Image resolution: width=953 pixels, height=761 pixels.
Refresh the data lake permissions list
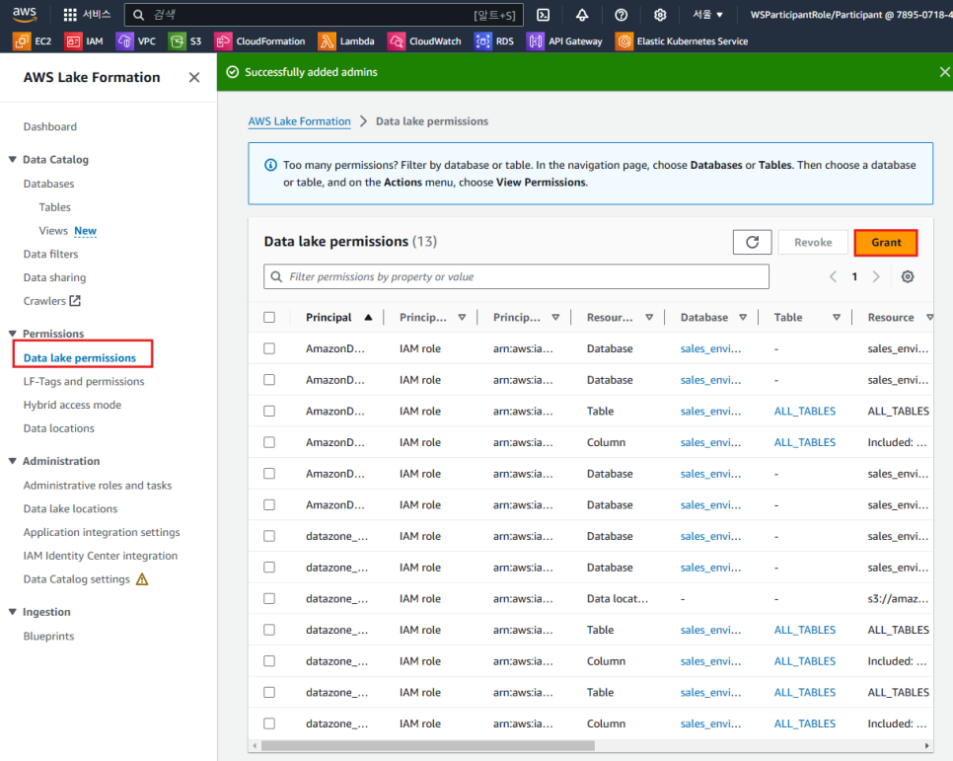[x=753, y=242]
